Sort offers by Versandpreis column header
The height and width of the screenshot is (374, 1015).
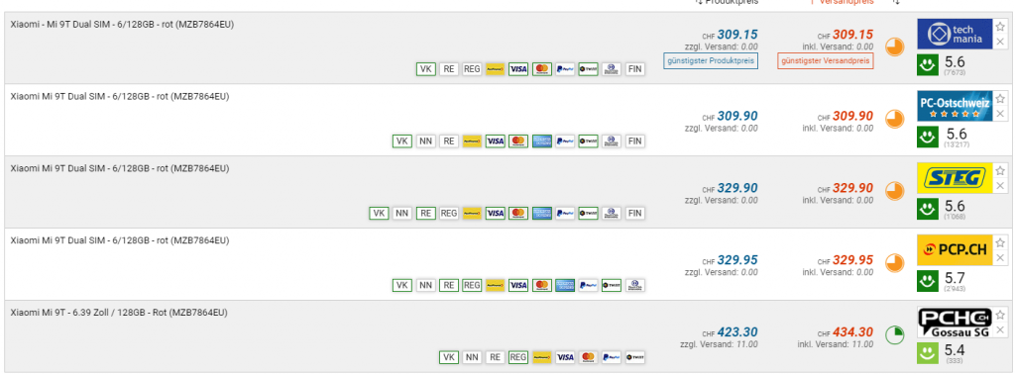840,2
